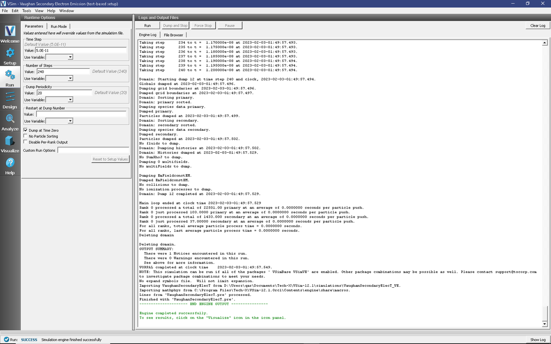This screenshot has height=344, width=551.
Task: Click the Time Step value field
Action: point(81,50)
